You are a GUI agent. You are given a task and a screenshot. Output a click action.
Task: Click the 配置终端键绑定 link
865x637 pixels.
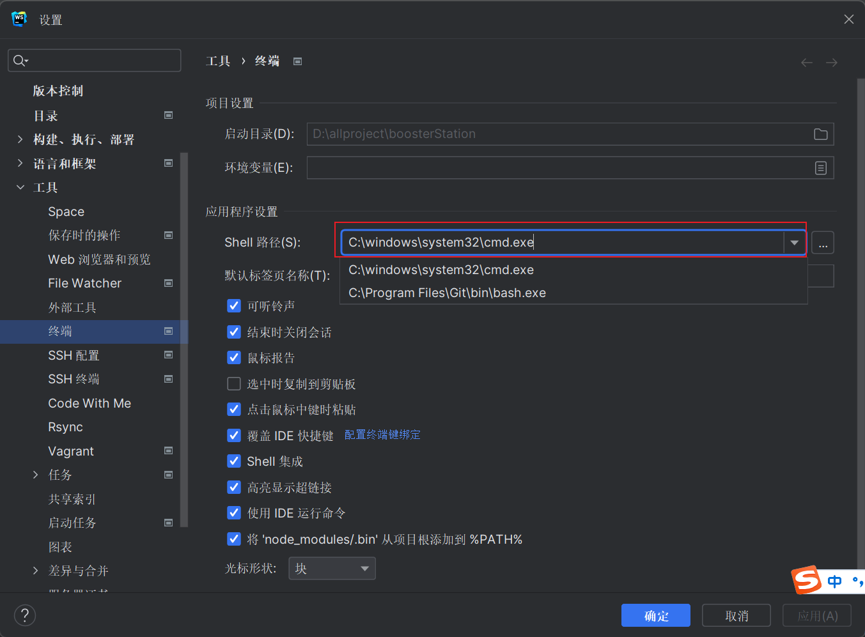tap(382, 434)
